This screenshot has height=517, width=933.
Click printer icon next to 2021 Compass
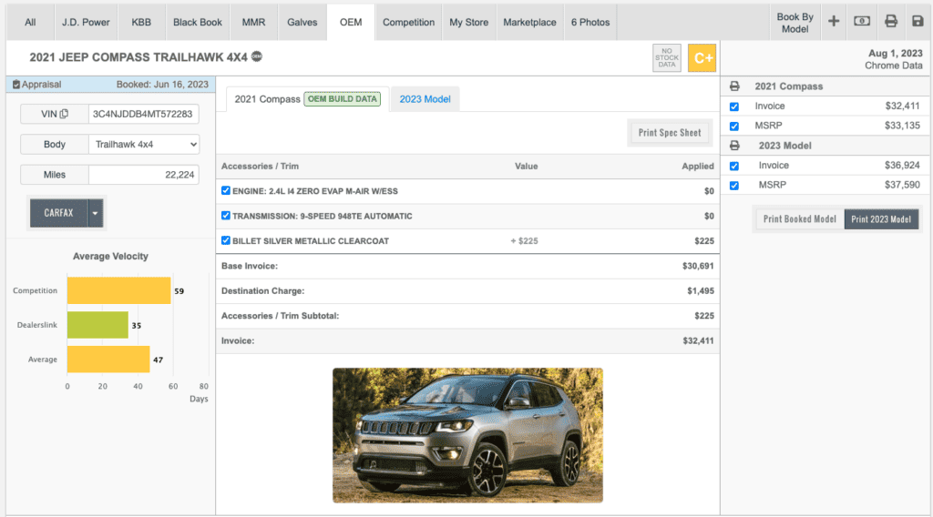[x=734, y=86]
